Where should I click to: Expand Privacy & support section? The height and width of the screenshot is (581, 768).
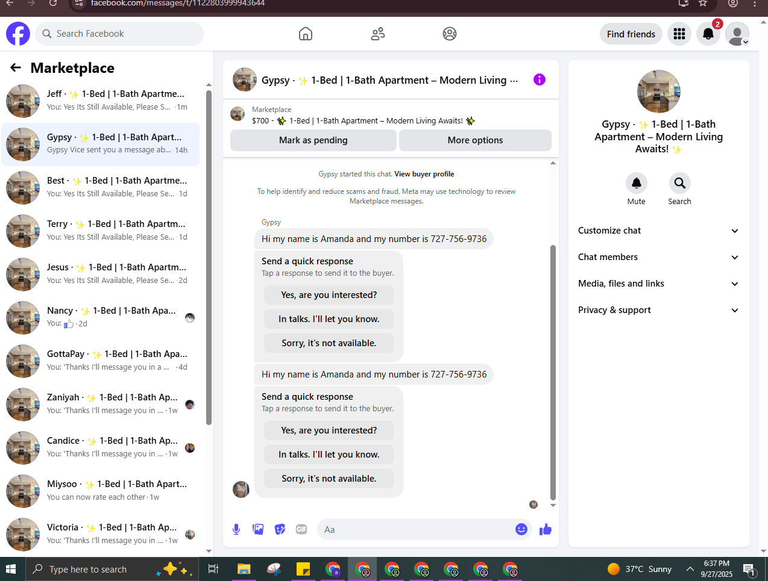click(x=658, y=310)
